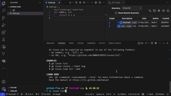Open the Extensions view

[3, 32]
